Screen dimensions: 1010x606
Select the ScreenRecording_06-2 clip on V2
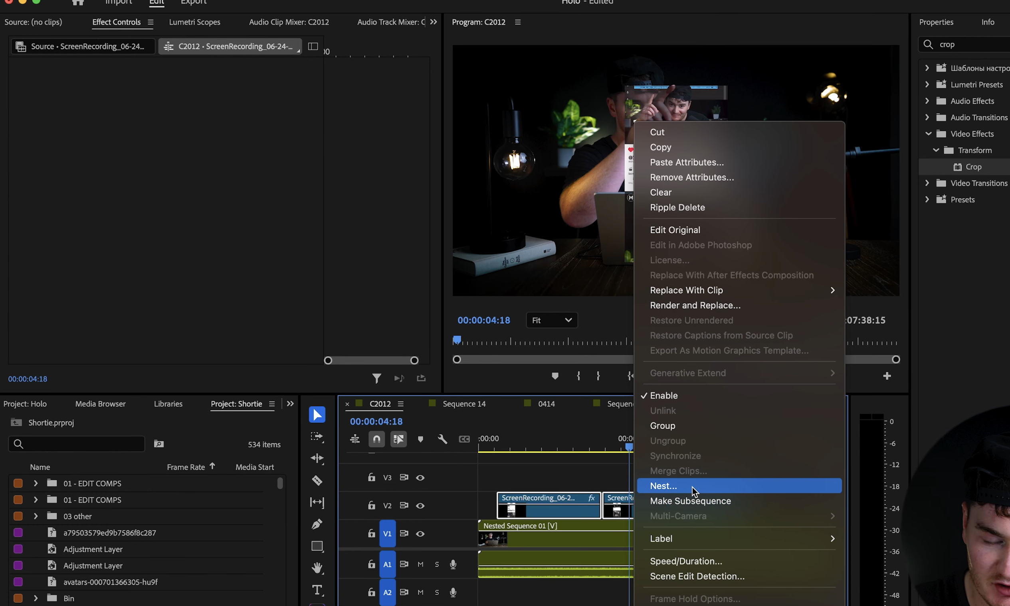tap(549, 506)
